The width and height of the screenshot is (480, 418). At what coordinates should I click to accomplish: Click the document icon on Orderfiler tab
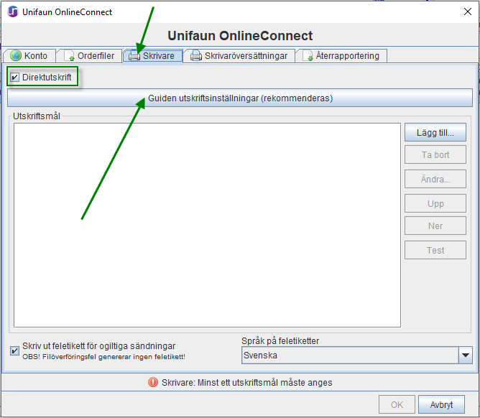(69, 56)
